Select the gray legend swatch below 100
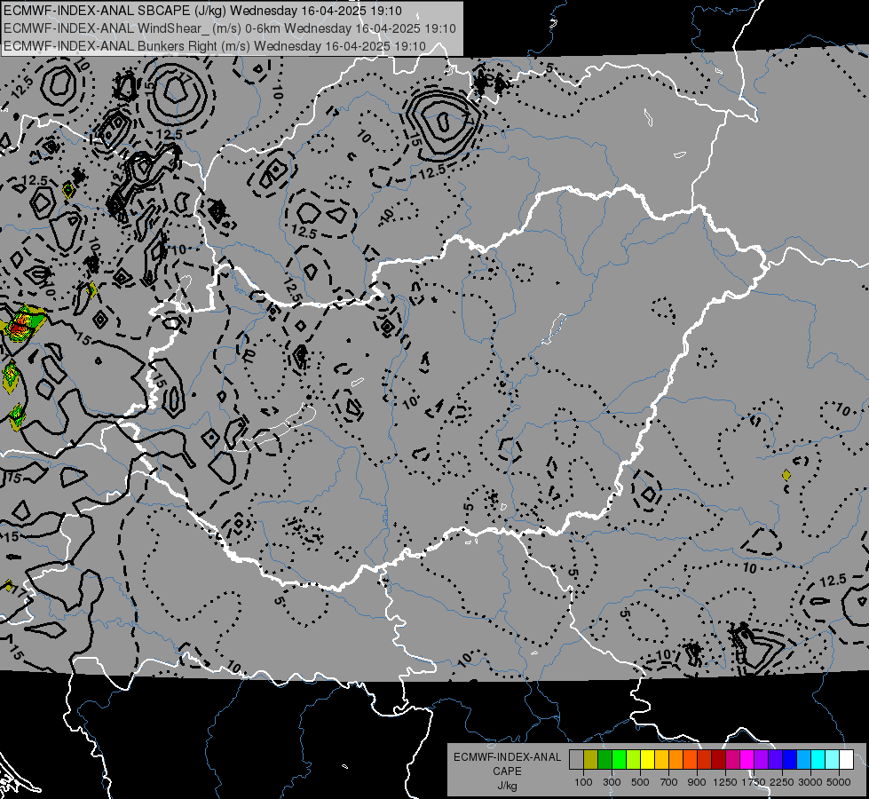Image resolution: width=869 pixels, height=799 pixels. (576, 760)
